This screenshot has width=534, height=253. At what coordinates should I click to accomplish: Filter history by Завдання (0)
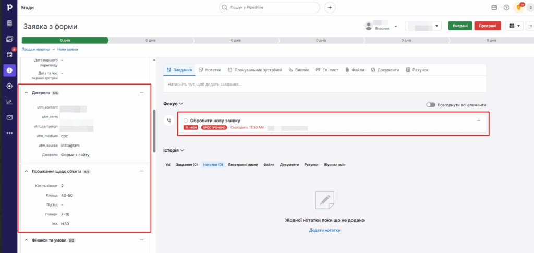tap(187, 164)
